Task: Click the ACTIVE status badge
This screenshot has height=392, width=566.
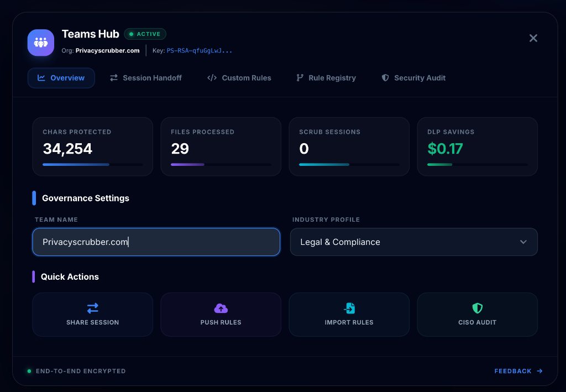Action: coord(145,34)
